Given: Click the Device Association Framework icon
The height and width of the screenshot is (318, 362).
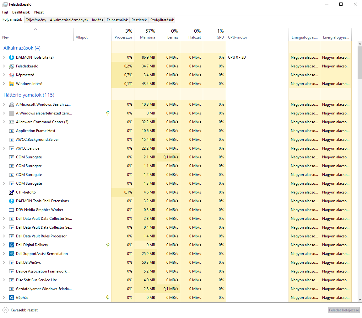Looking at the screenshot, I should pyautogui.click(x=12, y=271).
